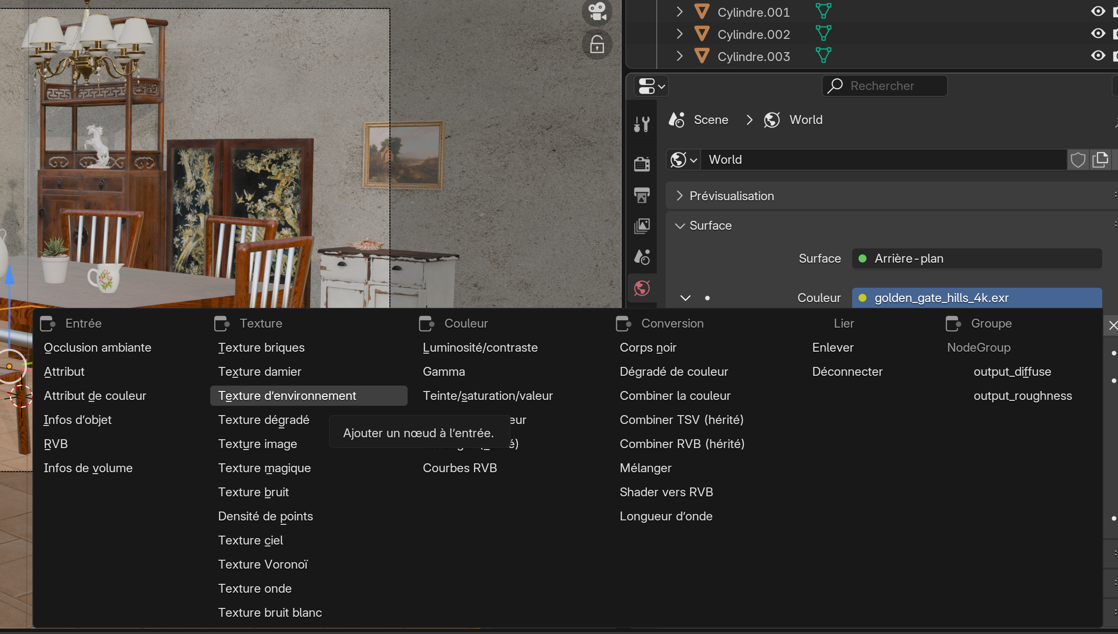Select Texture image menu entry
Viewport: 1118px width, 634px height.
coord(257,444)
